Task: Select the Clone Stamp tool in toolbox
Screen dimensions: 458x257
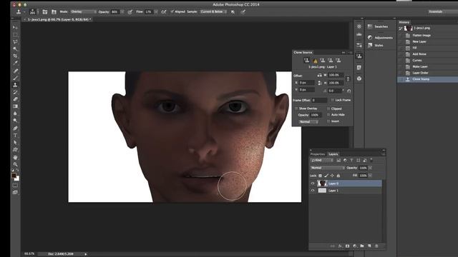Action: click(x=15, y=85)
